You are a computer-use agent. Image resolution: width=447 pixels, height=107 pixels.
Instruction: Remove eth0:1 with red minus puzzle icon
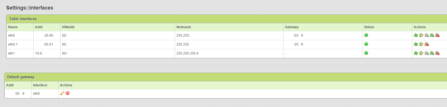(x=427, y=44)
